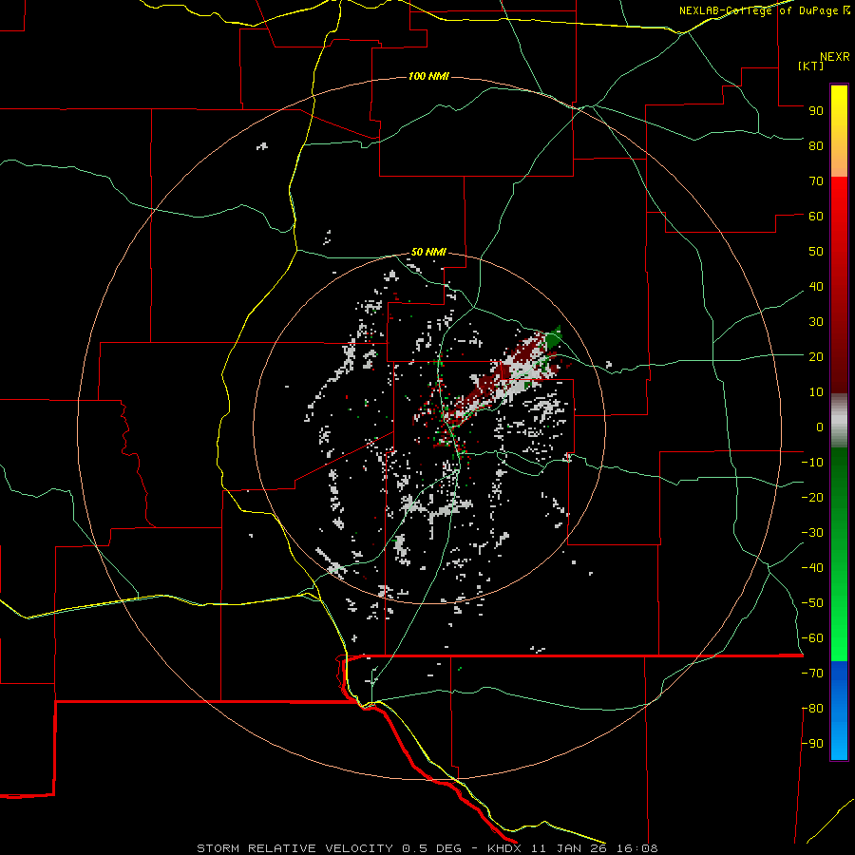The image size is (855, 855).
Task: Click the blue segment of the color bar
Action: tap(839, 711)
